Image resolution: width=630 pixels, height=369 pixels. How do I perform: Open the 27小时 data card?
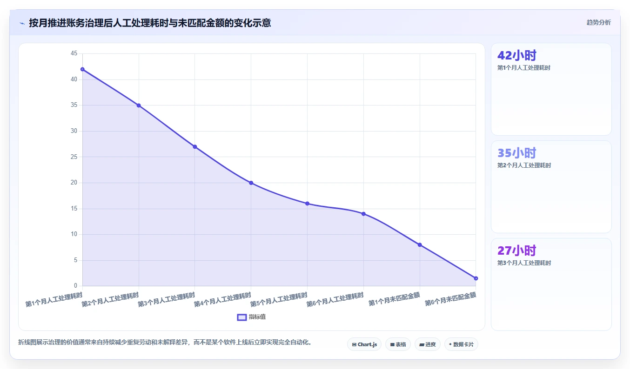pyautogui.click(x=551, y=284)
